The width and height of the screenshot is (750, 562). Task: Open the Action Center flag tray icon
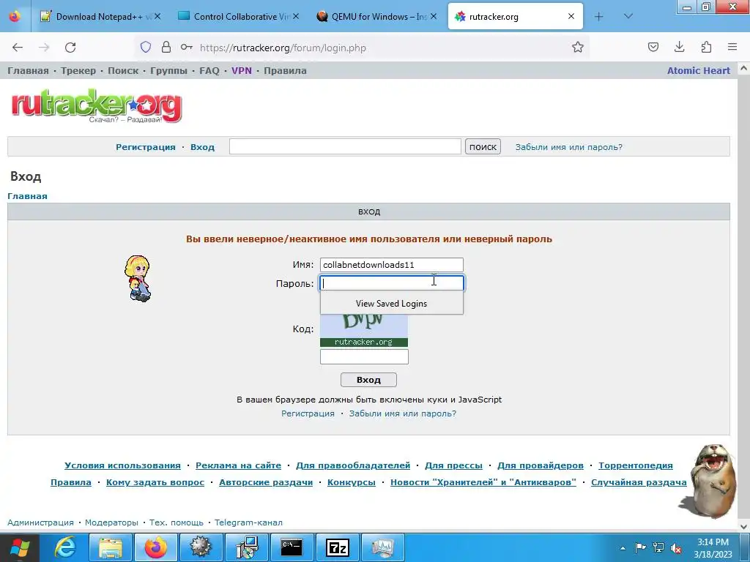point(640,548)
